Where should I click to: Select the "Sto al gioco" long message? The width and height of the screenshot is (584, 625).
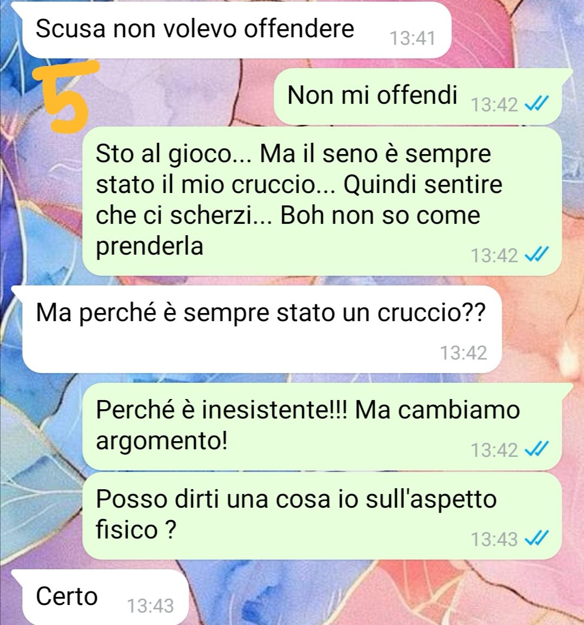click(x=322, y=201)
